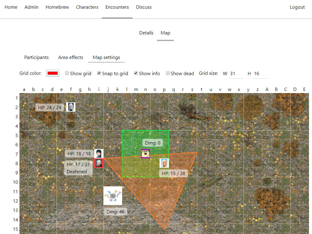
Task: Select the red-bordered Deafened character token
Action: pos(99,163)
